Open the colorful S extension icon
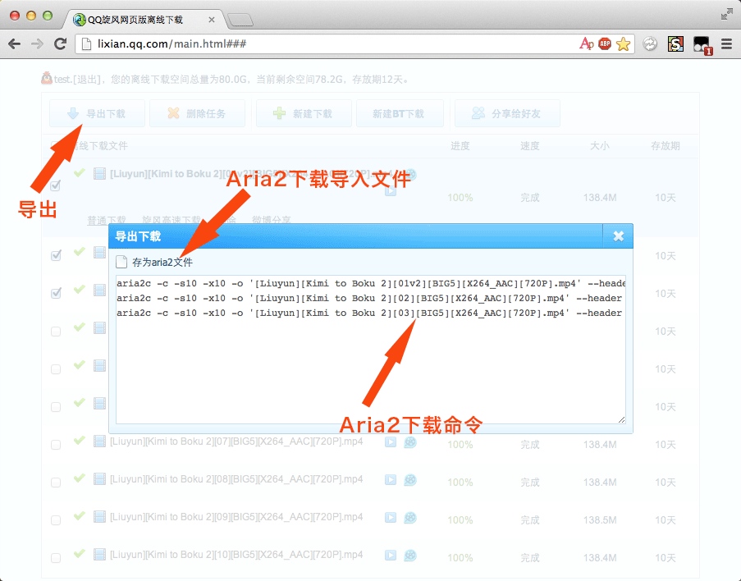741x581 pixels. 675,44
